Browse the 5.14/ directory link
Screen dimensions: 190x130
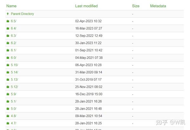(x=15, y=72)
